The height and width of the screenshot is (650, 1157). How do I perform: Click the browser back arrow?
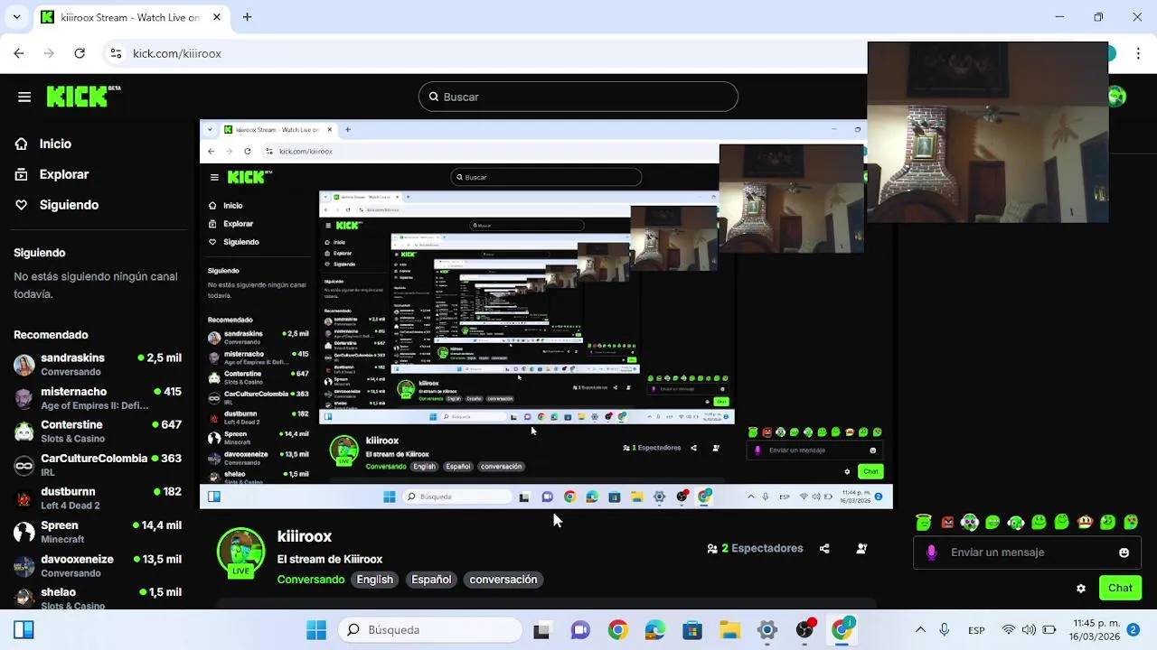19,53
